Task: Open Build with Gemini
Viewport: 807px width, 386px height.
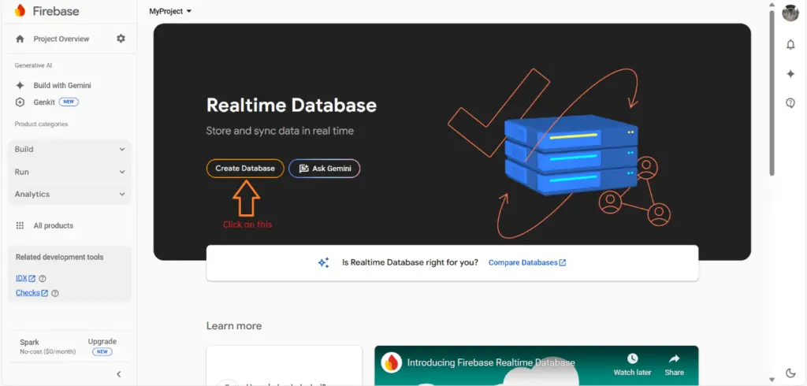Action: [61, 85]
